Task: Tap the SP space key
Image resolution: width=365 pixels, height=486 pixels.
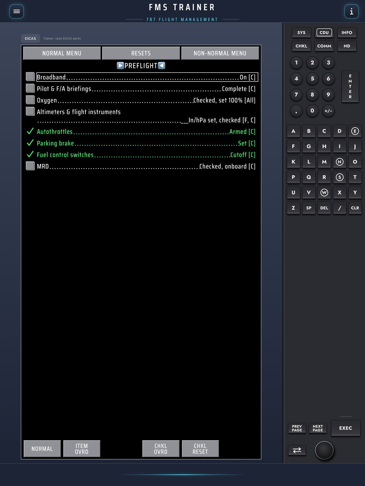Action: tap(309, 208)
